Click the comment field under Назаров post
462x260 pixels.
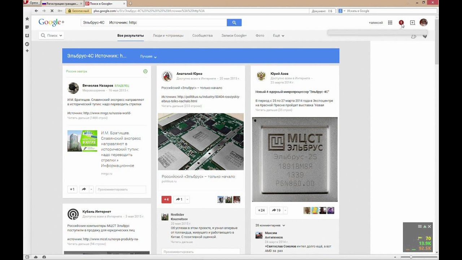click(121, 189)
